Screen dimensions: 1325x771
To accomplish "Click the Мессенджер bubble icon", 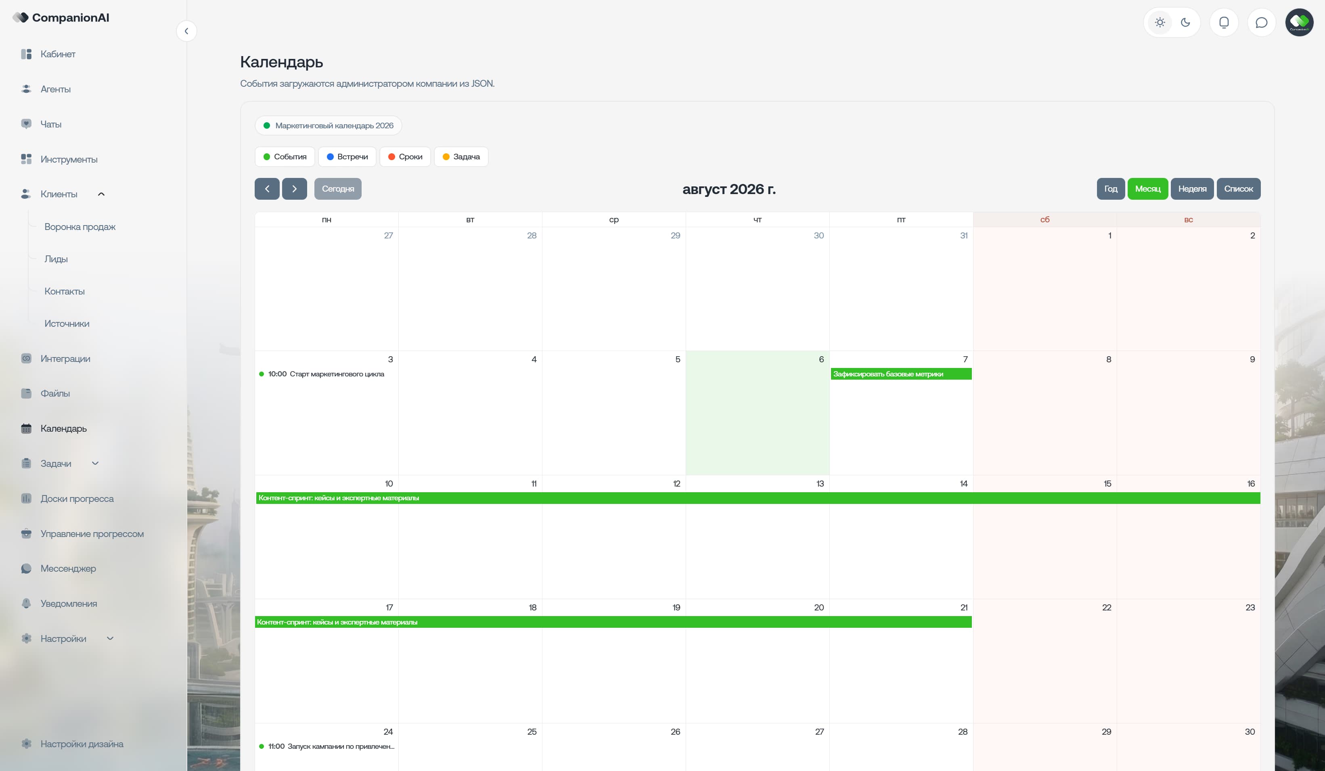I will coord(26,568).
